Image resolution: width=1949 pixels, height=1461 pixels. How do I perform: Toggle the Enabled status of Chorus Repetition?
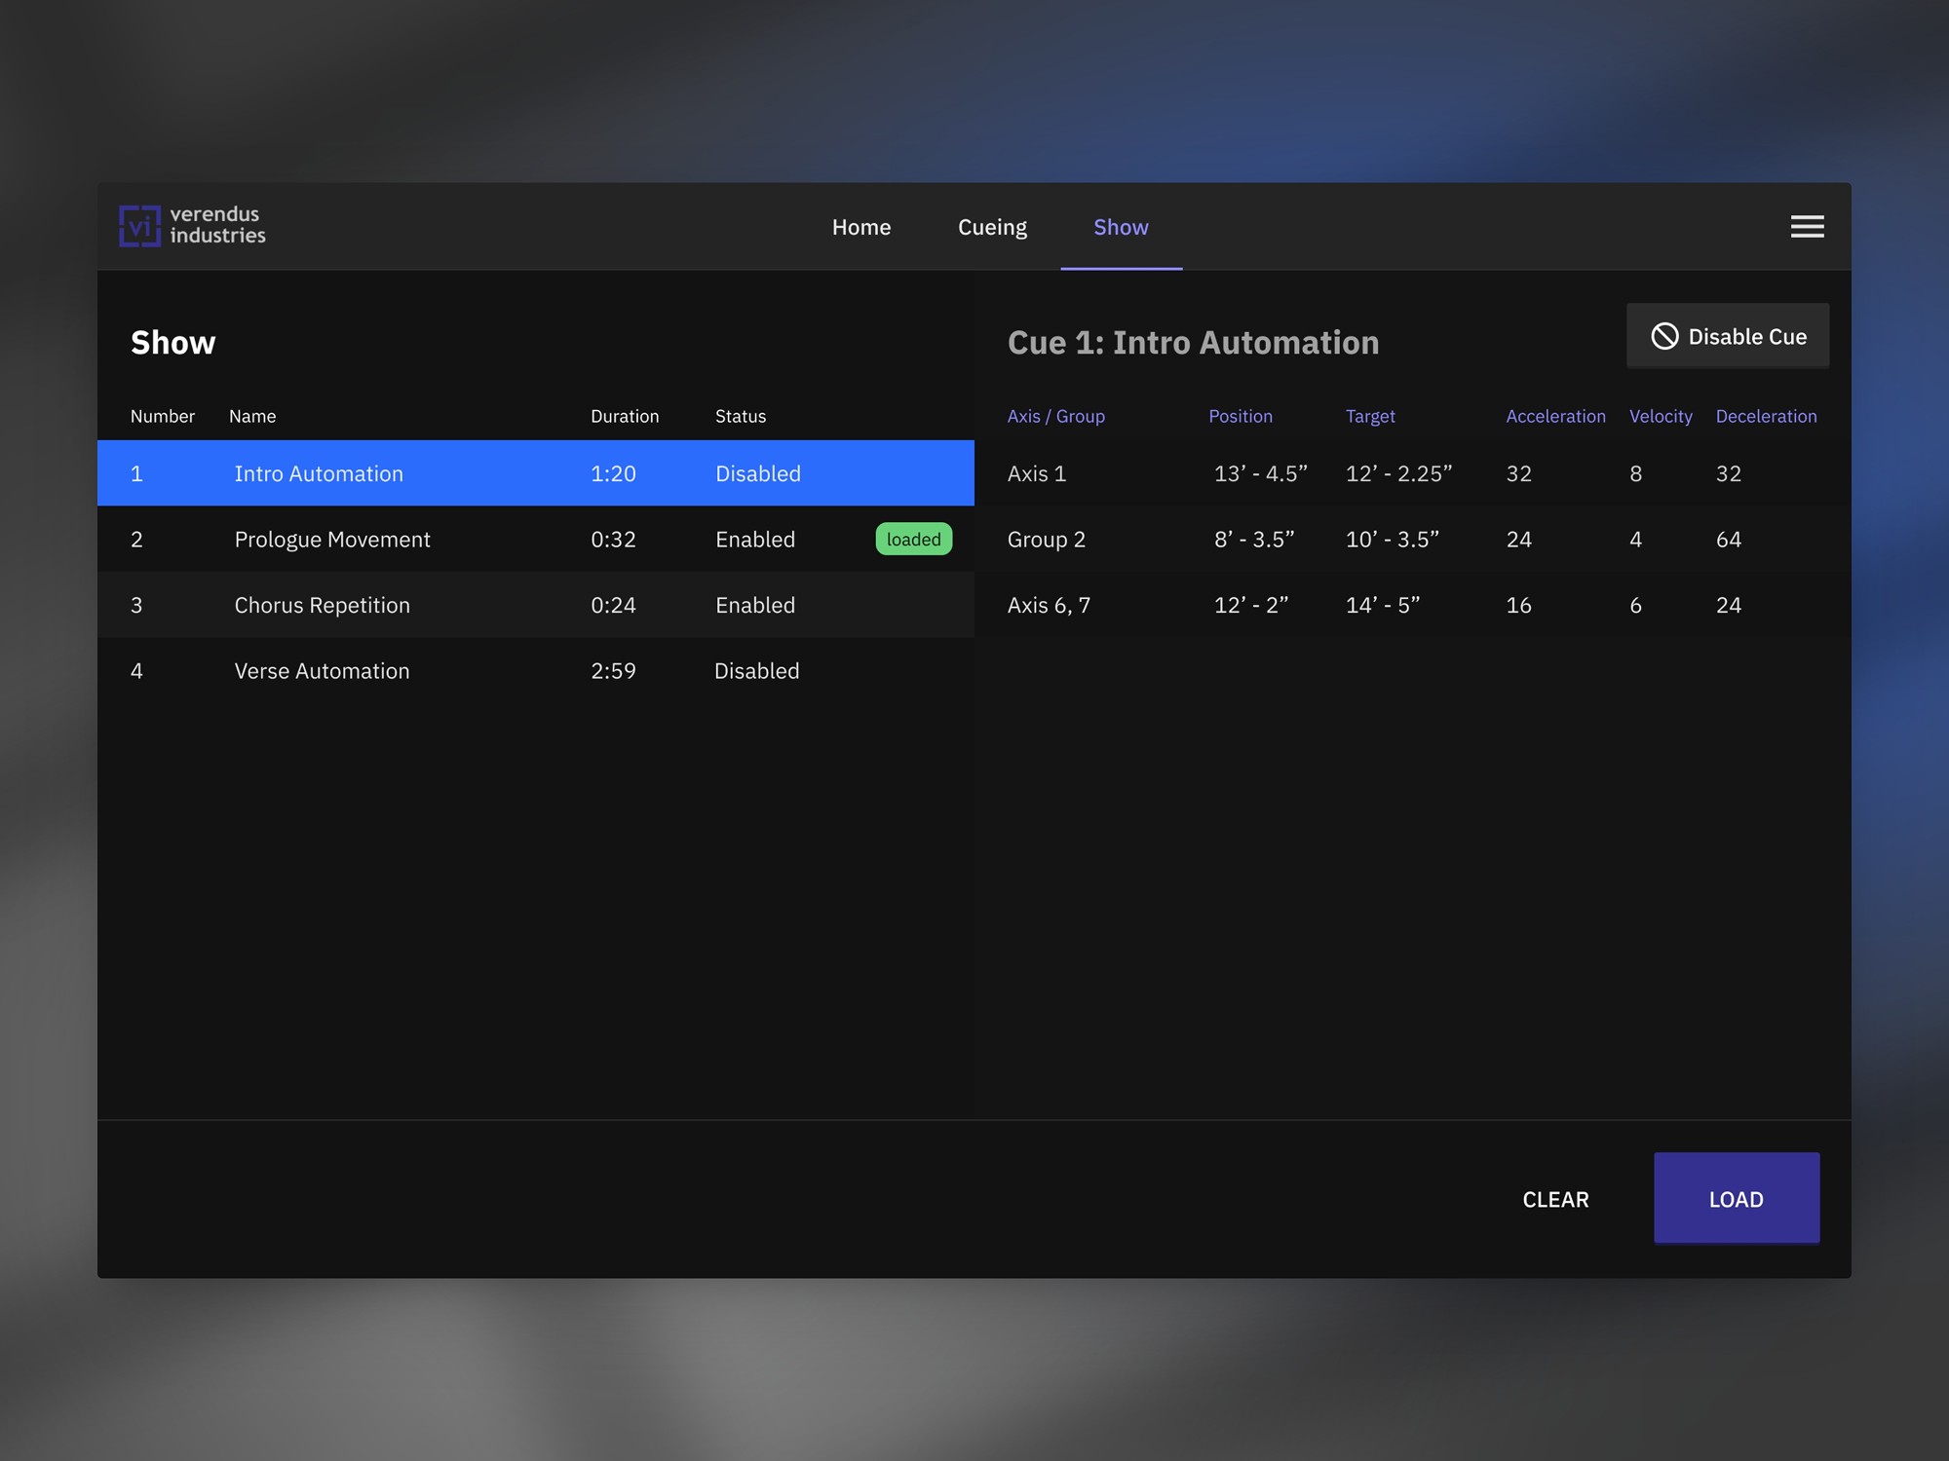click(755, 604)
